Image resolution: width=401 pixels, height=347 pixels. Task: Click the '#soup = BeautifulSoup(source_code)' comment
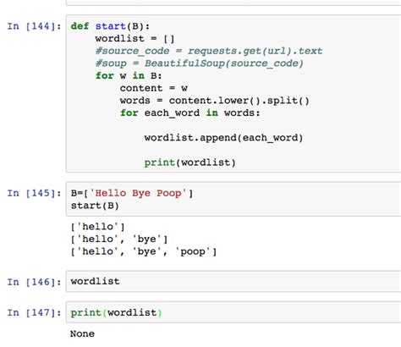200,63
